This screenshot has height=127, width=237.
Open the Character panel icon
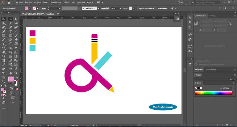pyautogui.click(x=190, y=18)
